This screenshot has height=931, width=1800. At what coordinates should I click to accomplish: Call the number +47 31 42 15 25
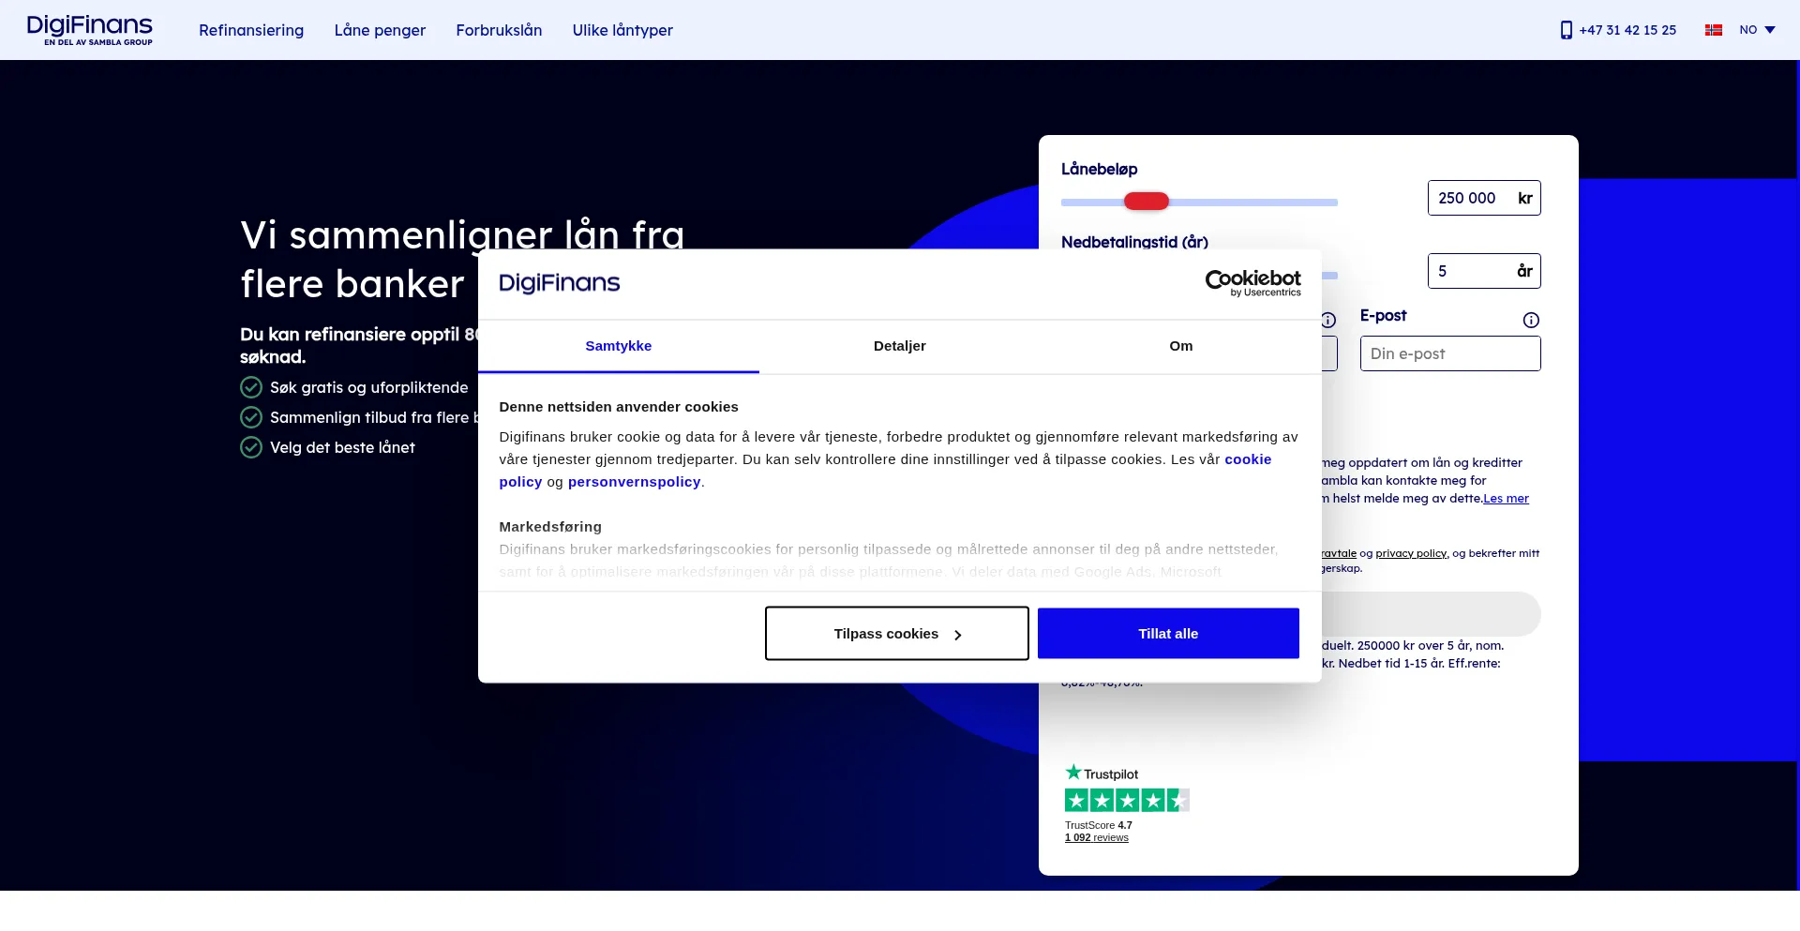click(x=1627, y=30)
